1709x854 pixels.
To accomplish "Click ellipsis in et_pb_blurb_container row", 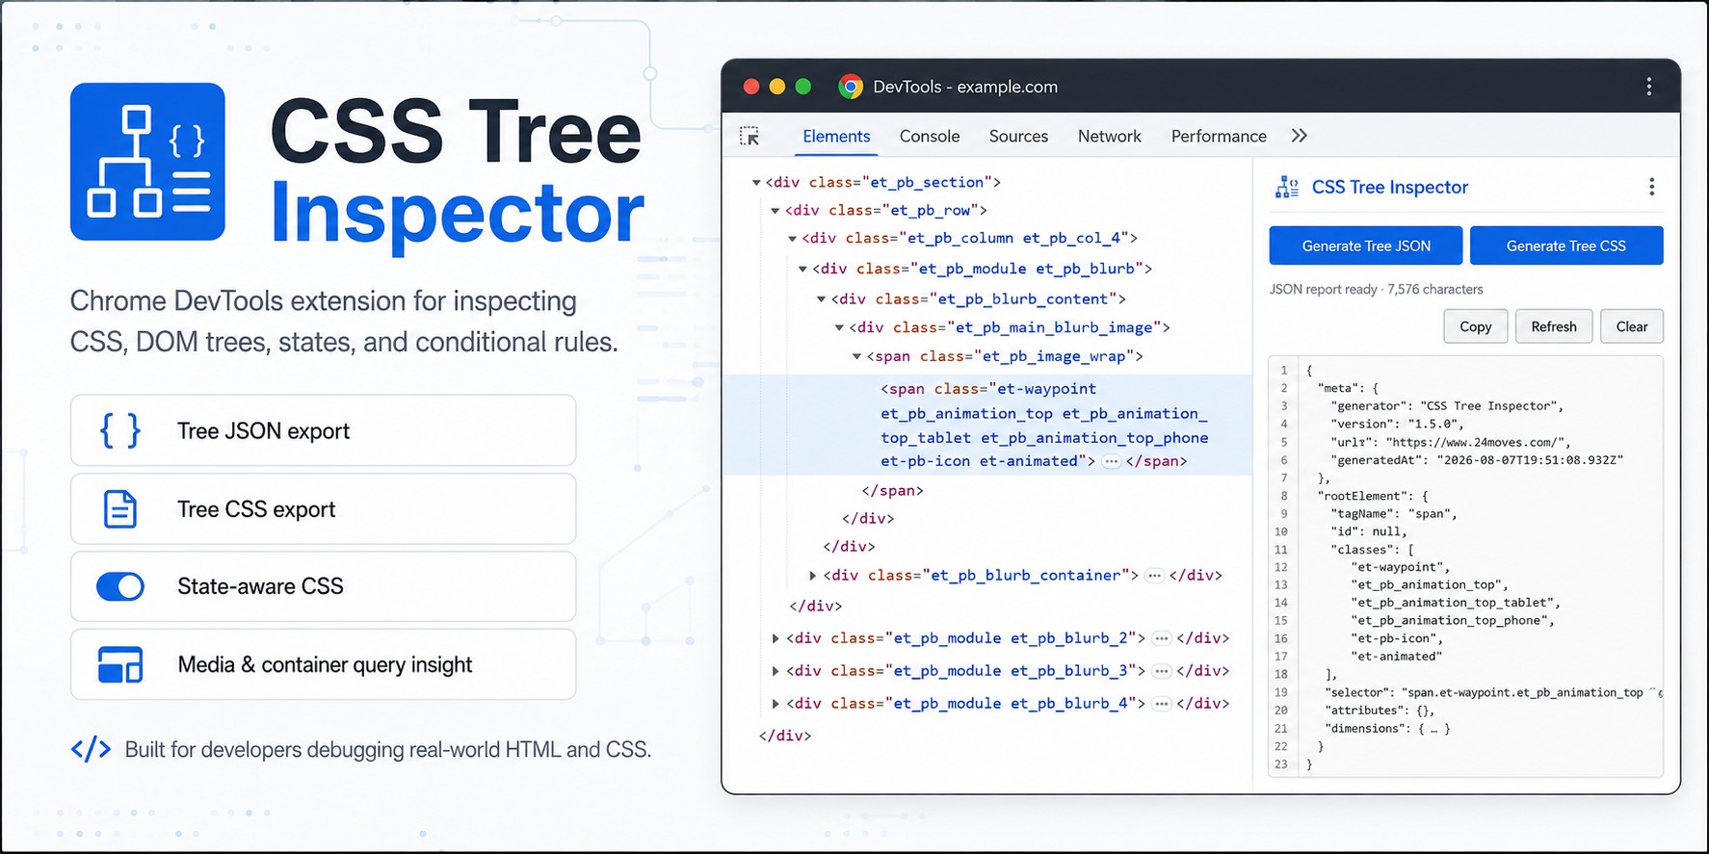I will tap(1154, 575).
